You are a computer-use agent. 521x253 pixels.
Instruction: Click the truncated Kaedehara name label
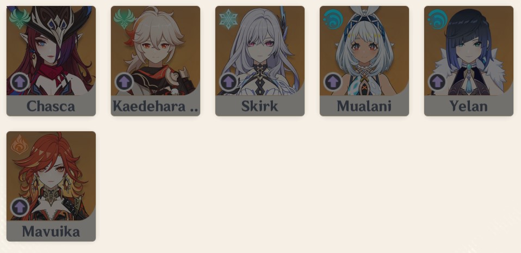click(155, 107)
